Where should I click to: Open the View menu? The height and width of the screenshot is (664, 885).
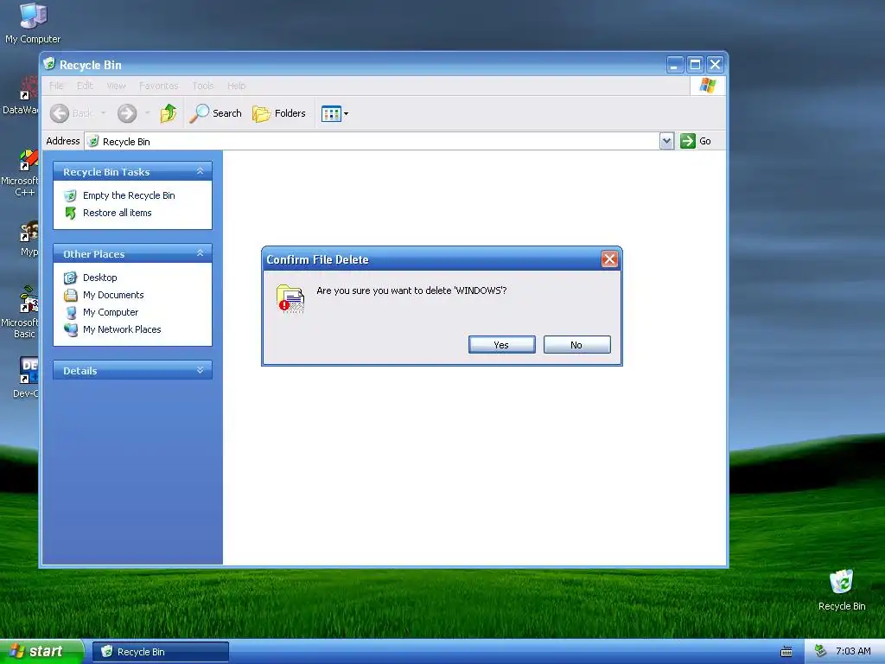tap(117, 86)
